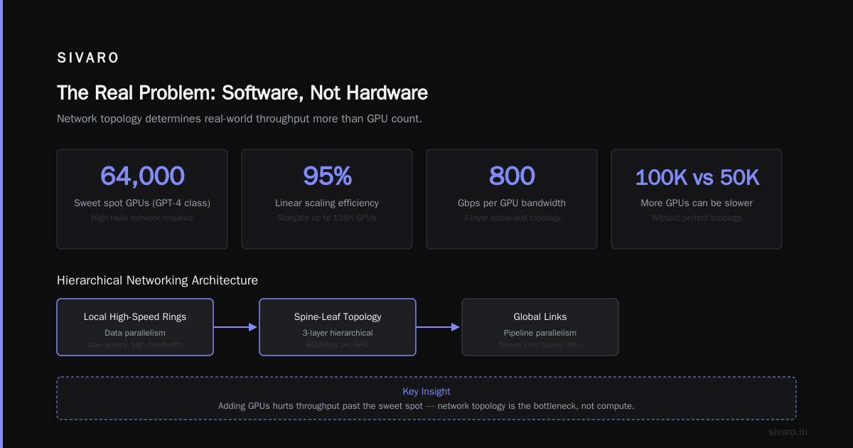853x448 pixels.
Task: Click the SIVARO logo text
Action: coord(88,58)
